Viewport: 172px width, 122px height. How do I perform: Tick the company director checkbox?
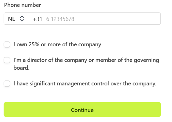[7, 60]
